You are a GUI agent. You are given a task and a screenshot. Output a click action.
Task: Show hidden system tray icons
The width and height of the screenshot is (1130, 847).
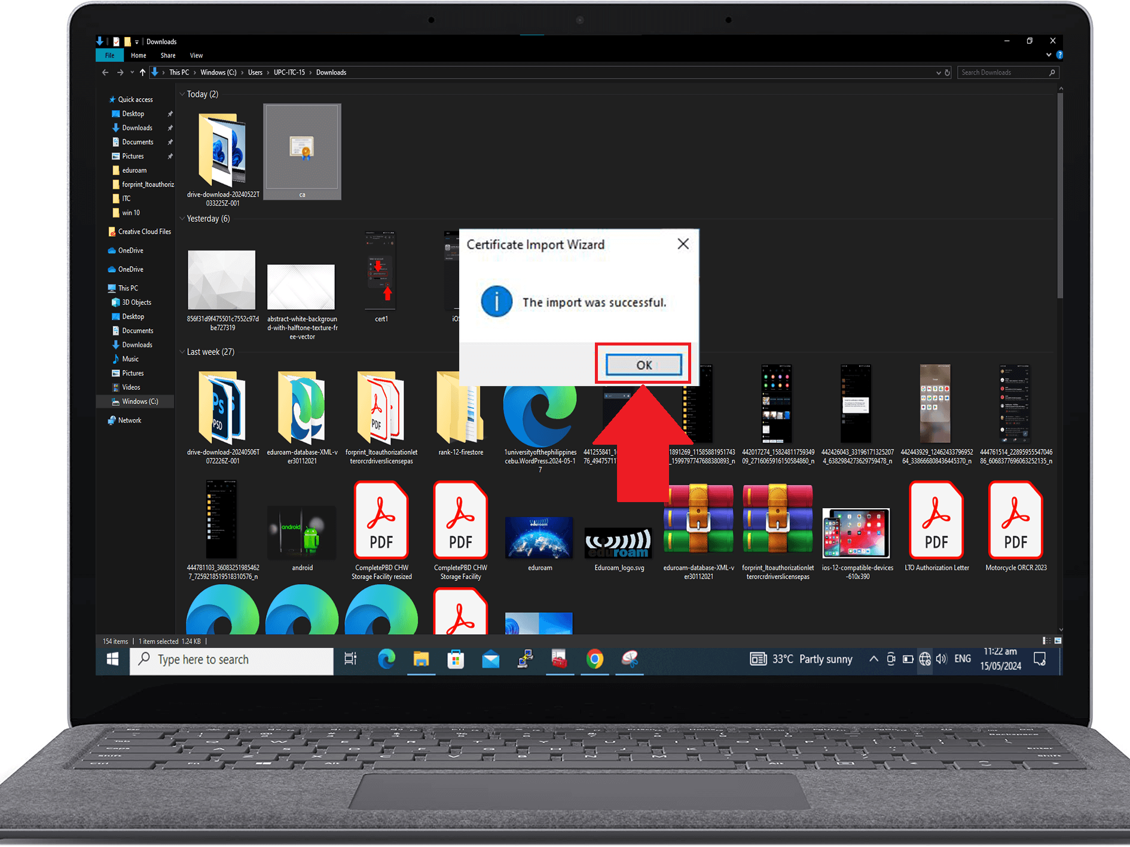(x=874, y=659)
